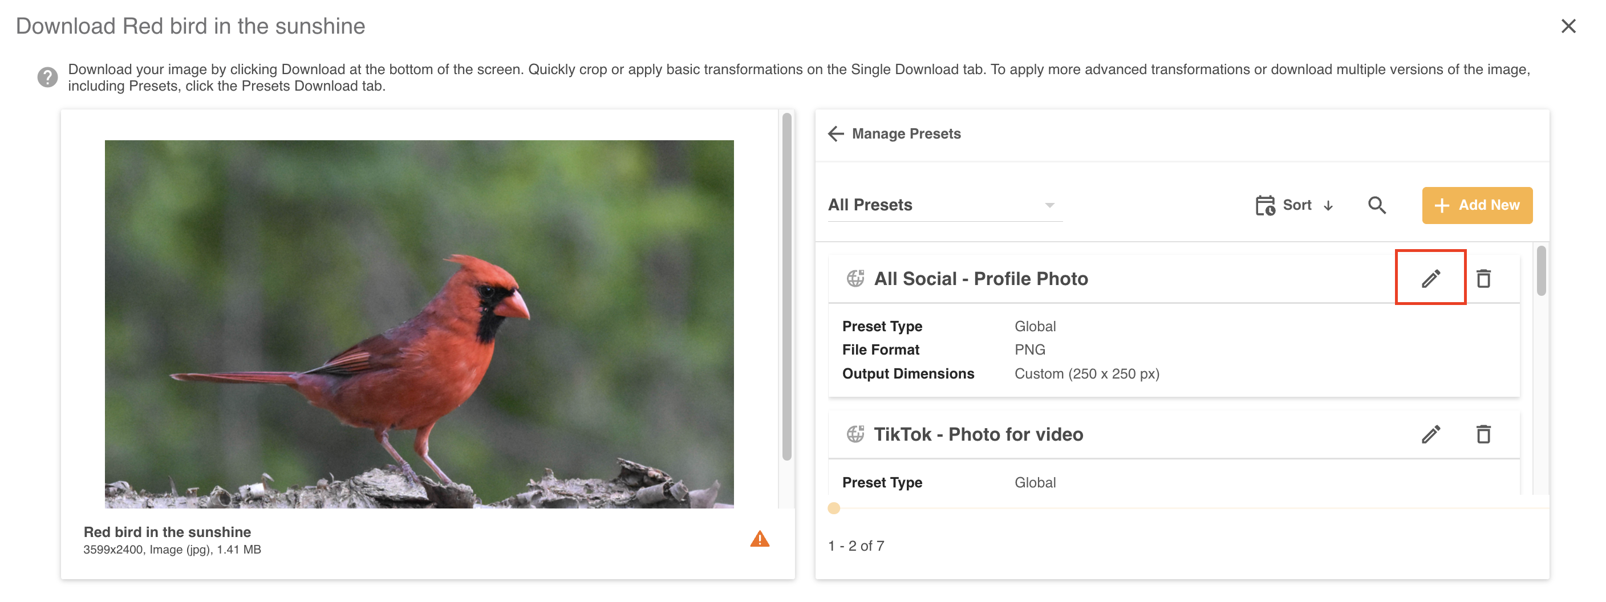
Task: Select the TikTok - Photo for video title
Action: pos(978,434)
